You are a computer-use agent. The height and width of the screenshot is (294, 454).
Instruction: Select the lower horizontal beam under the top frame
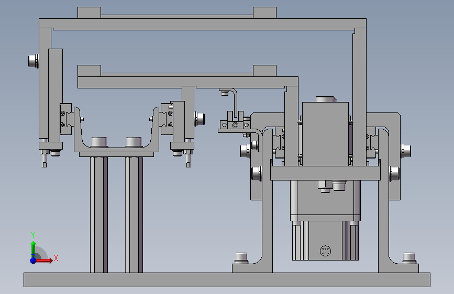pos(187,82)
